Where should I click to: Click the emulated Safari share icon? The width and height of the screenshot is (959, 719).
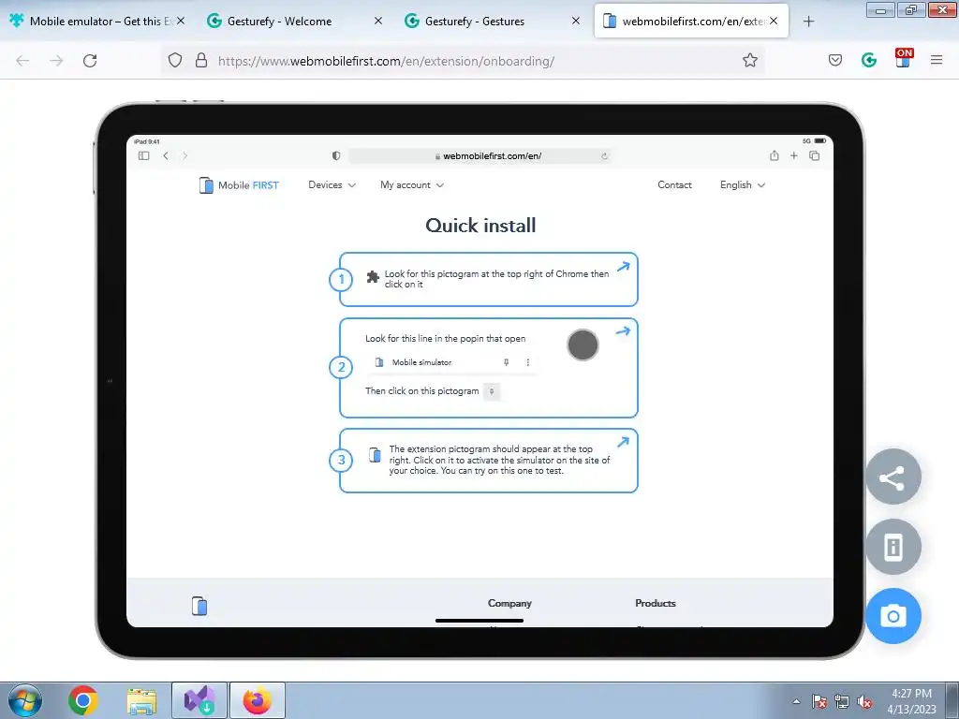775,155
